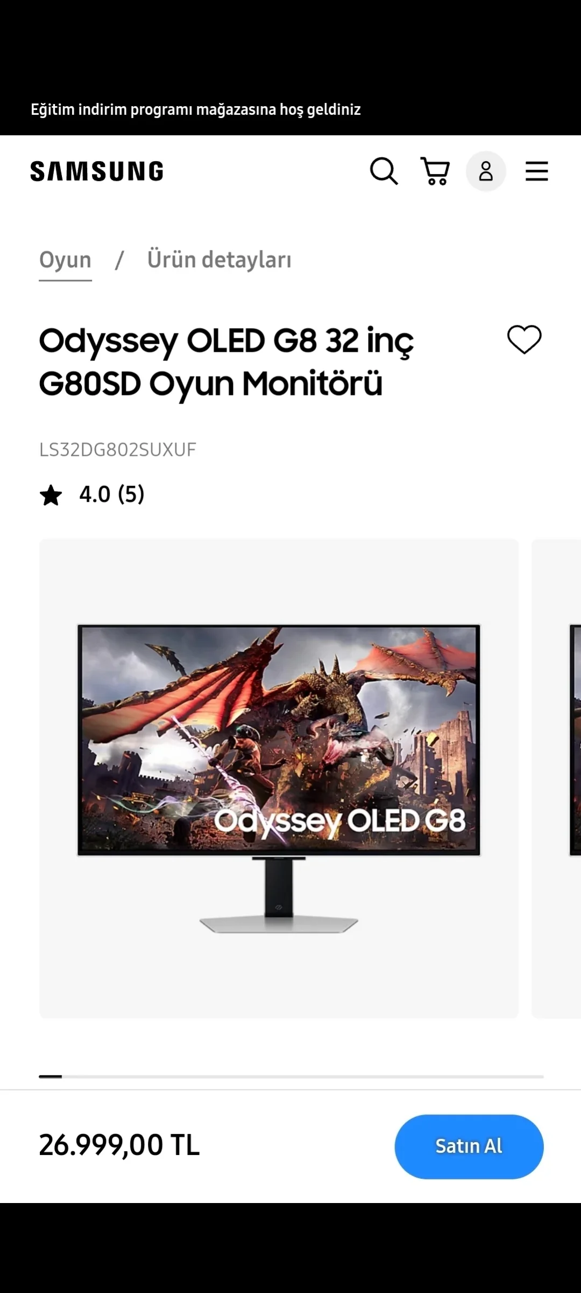The width and height of the screenshot is (581, 1293).
Task: Add product to wishlist with heart icon
Action: [x=525, y=339]
